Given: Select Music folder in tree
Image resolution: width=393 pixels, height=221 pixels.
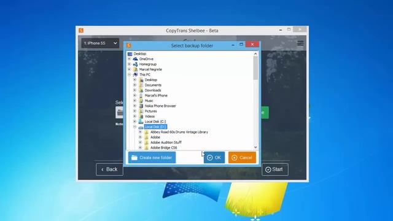Looking at the screenshot, I should tap(149, 101).
